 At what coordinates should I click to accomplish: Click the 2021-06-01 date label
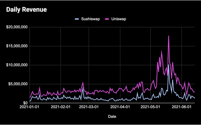pyautogui.click(x=182, y=107)
